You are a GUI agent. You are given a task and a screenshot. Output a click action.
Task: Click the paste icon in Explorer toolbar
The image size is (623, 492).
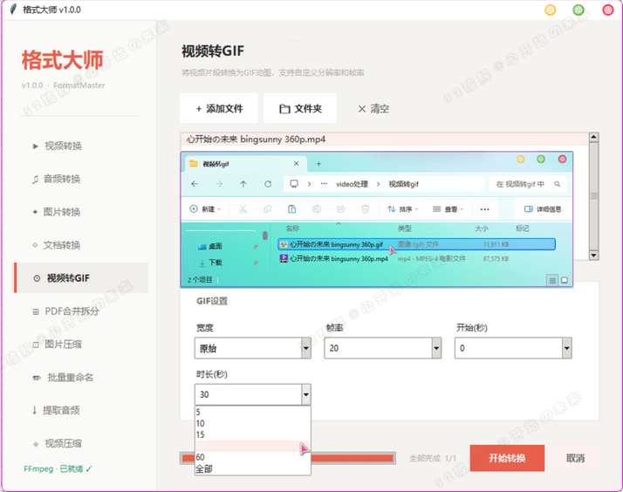pyautogui.click(x=291, y=208)
